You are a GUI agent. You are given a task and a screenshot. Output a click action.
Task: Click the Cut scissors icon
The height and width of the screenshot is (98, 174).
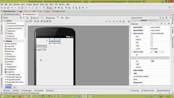[19, 8]
